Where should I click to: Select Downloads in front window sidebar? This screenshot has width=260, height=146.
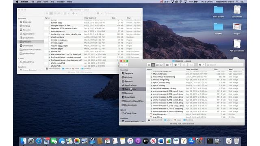coord(130,97)
